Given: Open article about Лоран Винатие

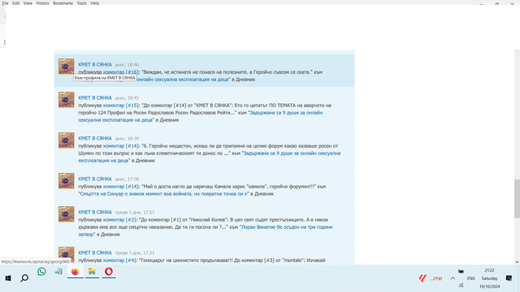Looking at the screenshot, I should (x=206, y=230).
